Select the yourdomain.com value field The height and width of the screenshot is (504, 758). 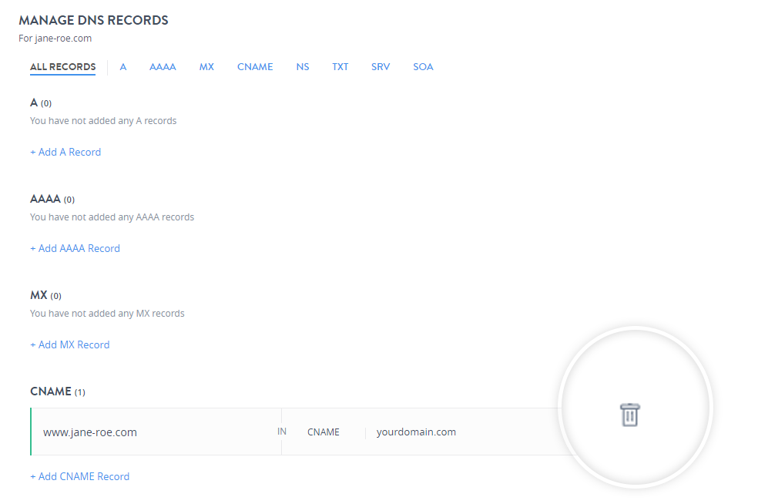coord(416,432)
